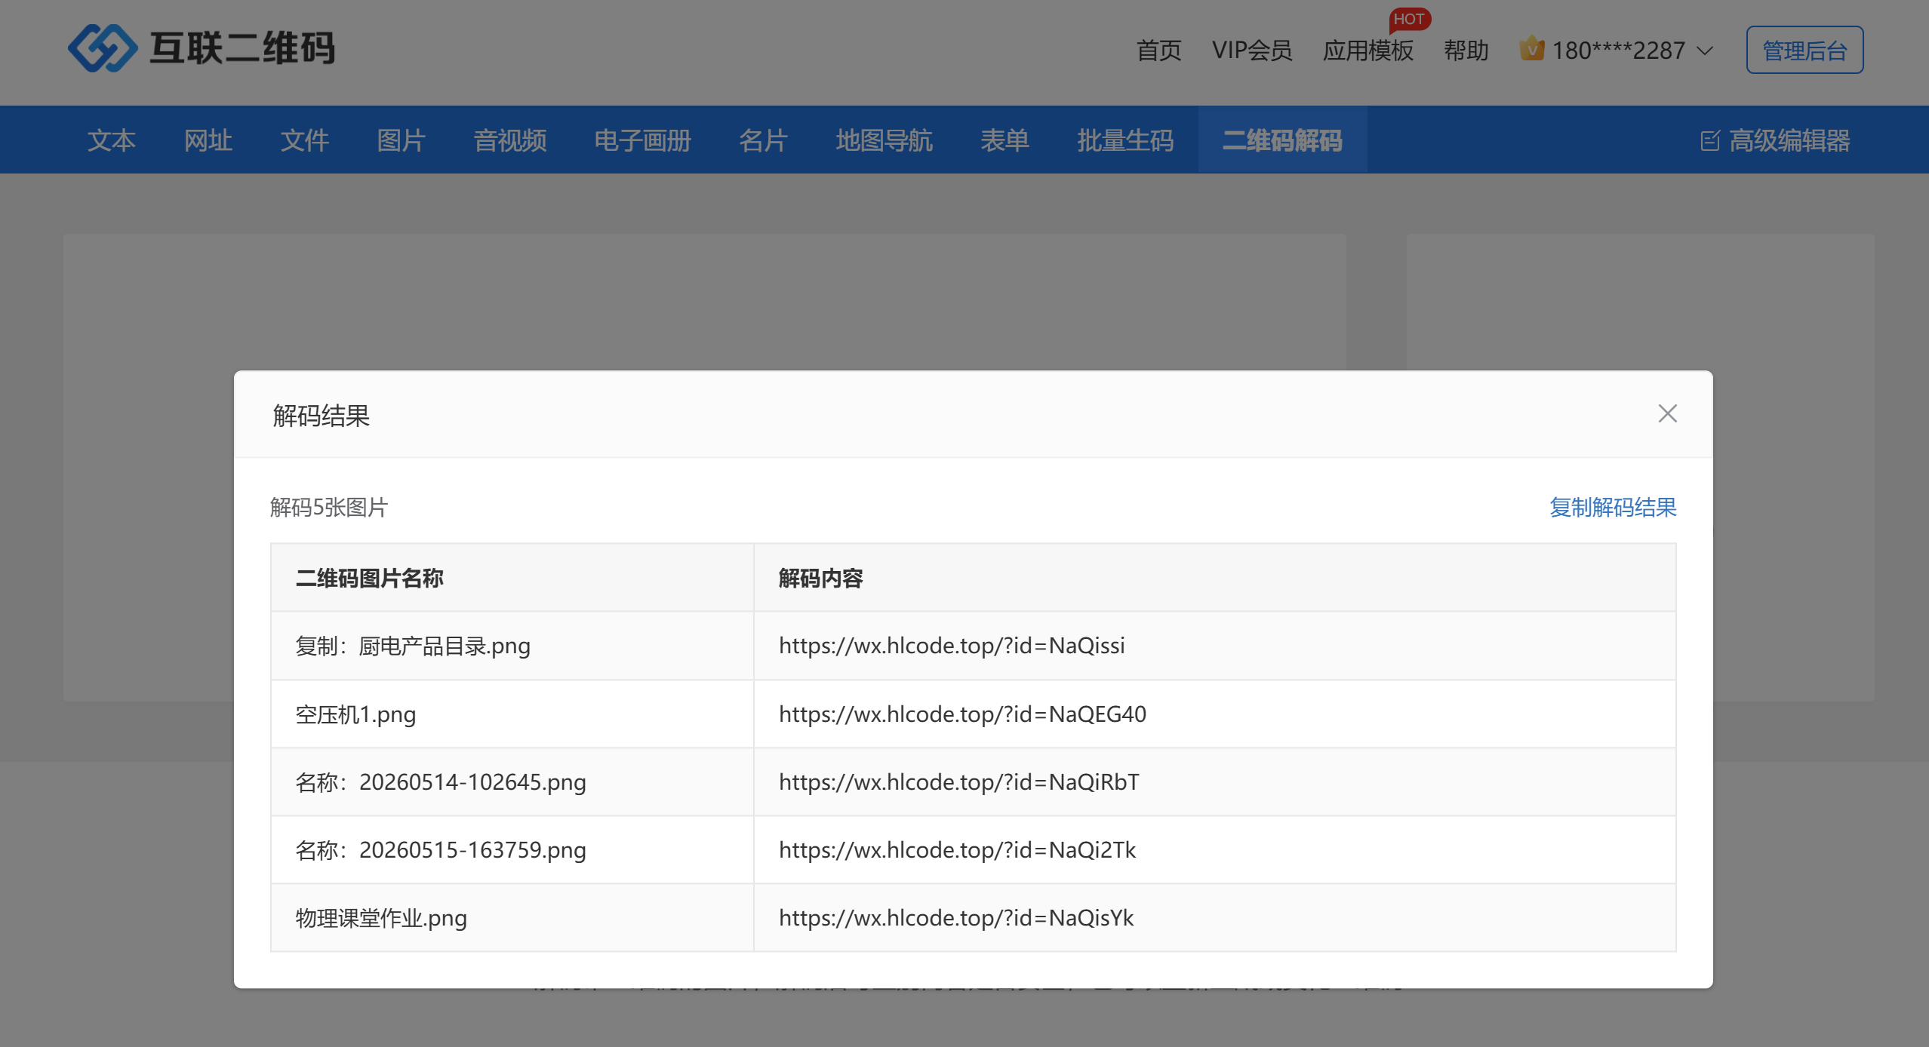Click decoded URL ending NaQissi
The width and height of the screenshot is (1929, 1047).
coord(952,646)
